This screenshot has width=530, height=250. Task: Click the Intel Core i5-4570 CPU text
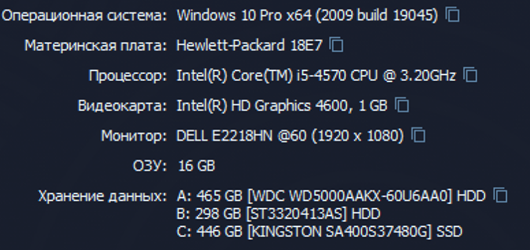pyautogui.click(x=316, y=76)
